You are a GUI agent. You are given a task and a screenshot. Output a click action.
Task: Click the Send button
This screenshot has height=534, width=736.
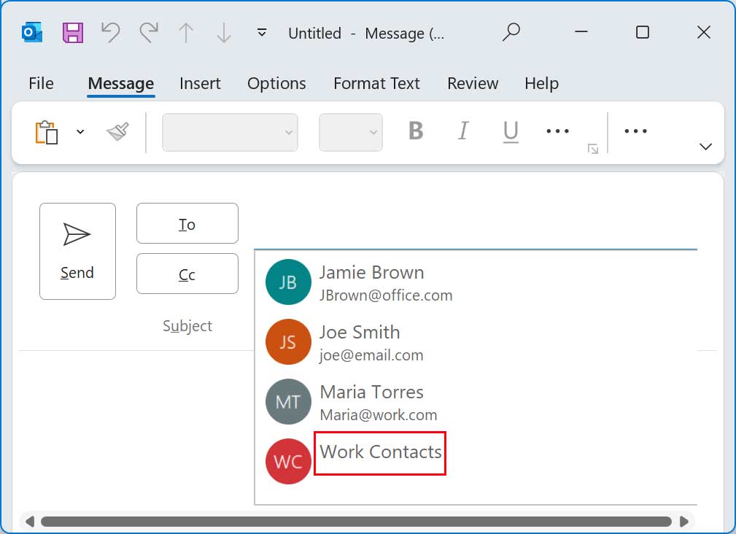click(x=77, y=251)
